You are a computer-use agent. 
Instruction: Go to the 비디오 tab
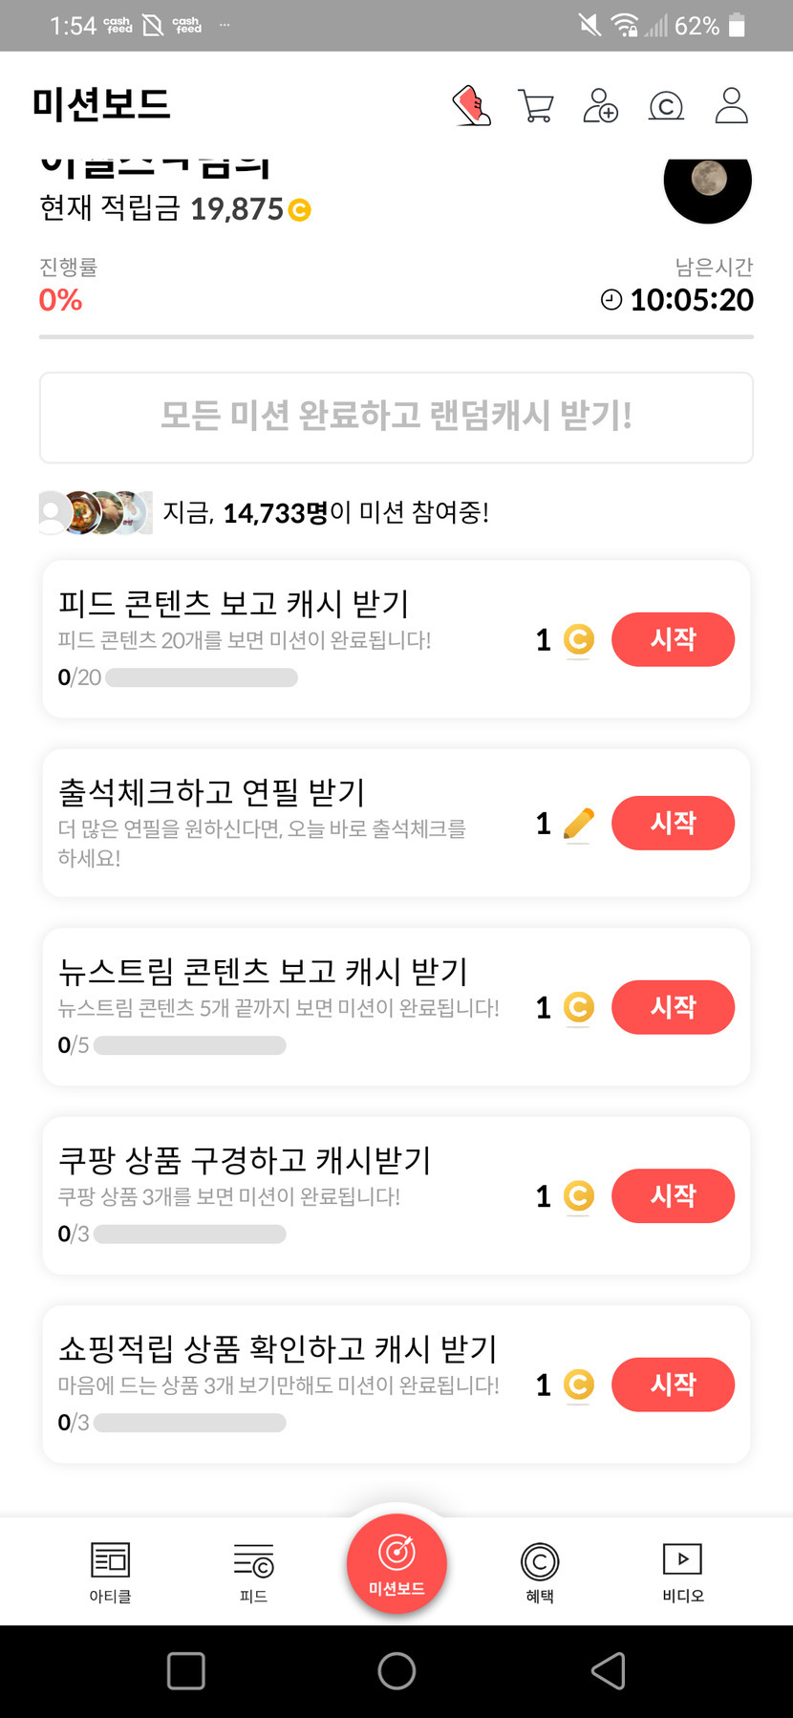click(x=682, y=1571)
